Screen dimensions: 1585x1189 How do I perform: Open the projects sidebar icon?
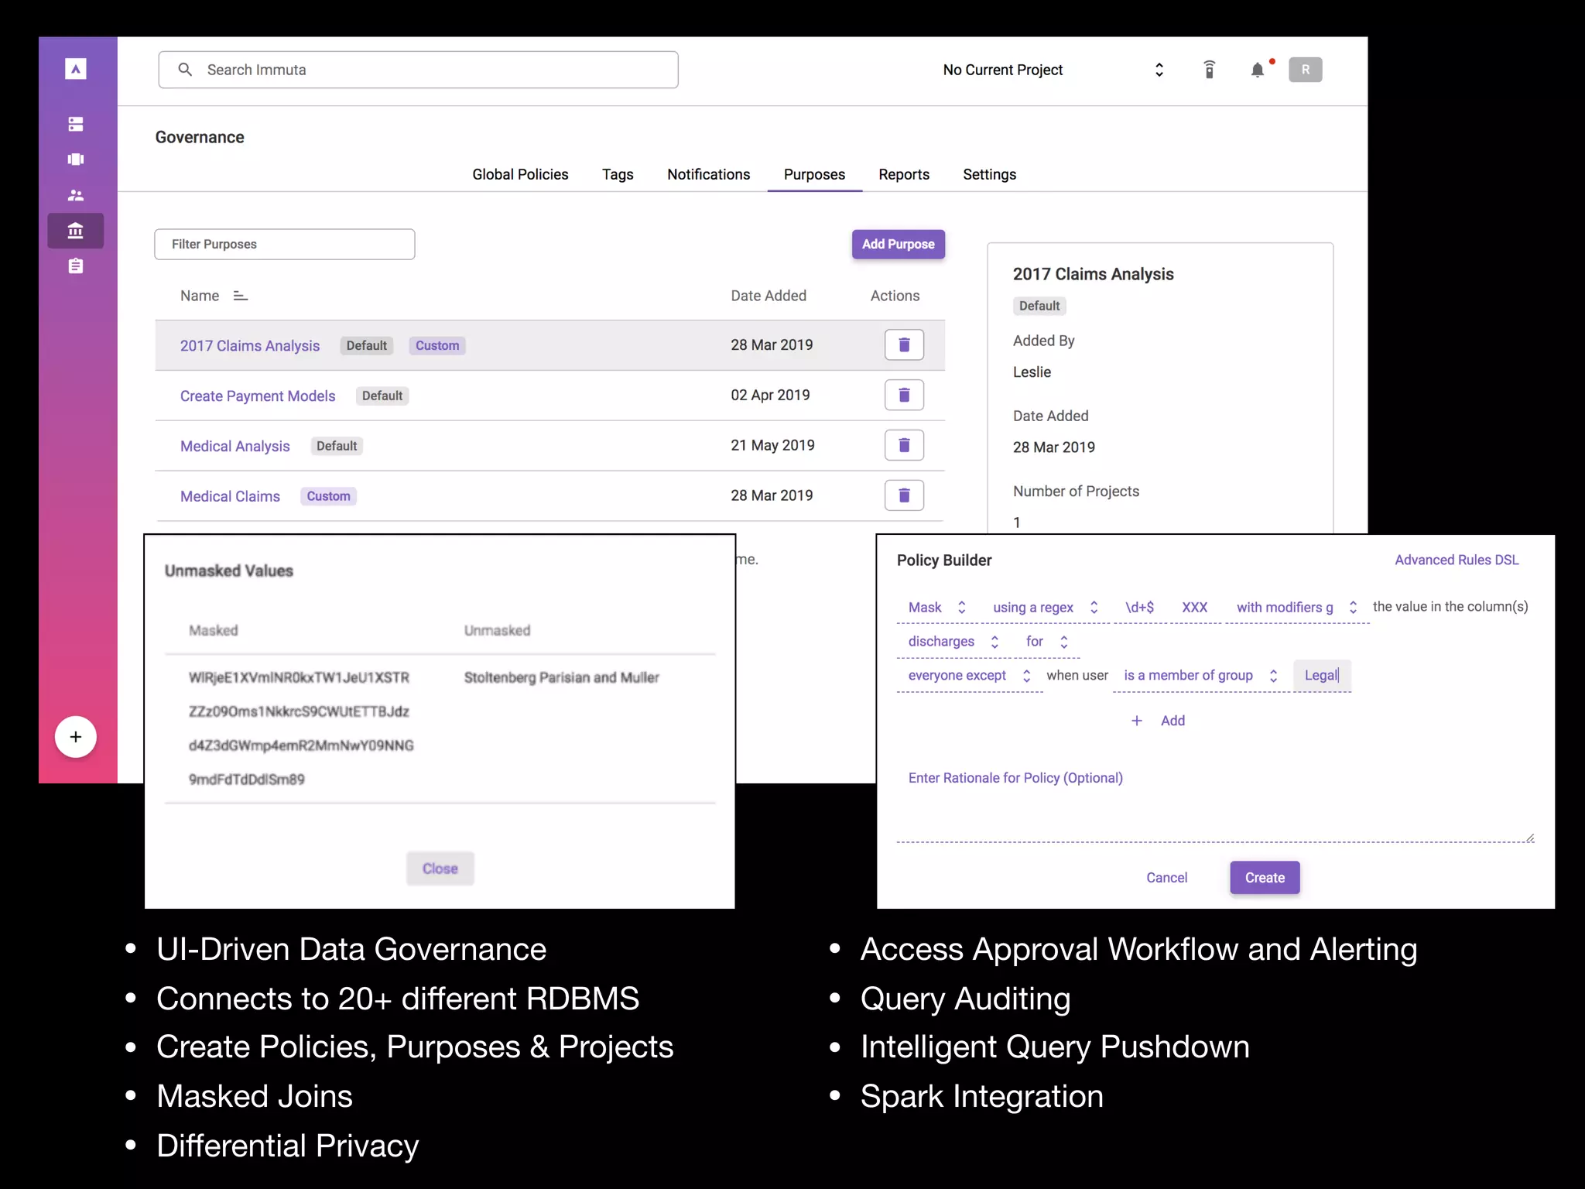pos(75,159)
